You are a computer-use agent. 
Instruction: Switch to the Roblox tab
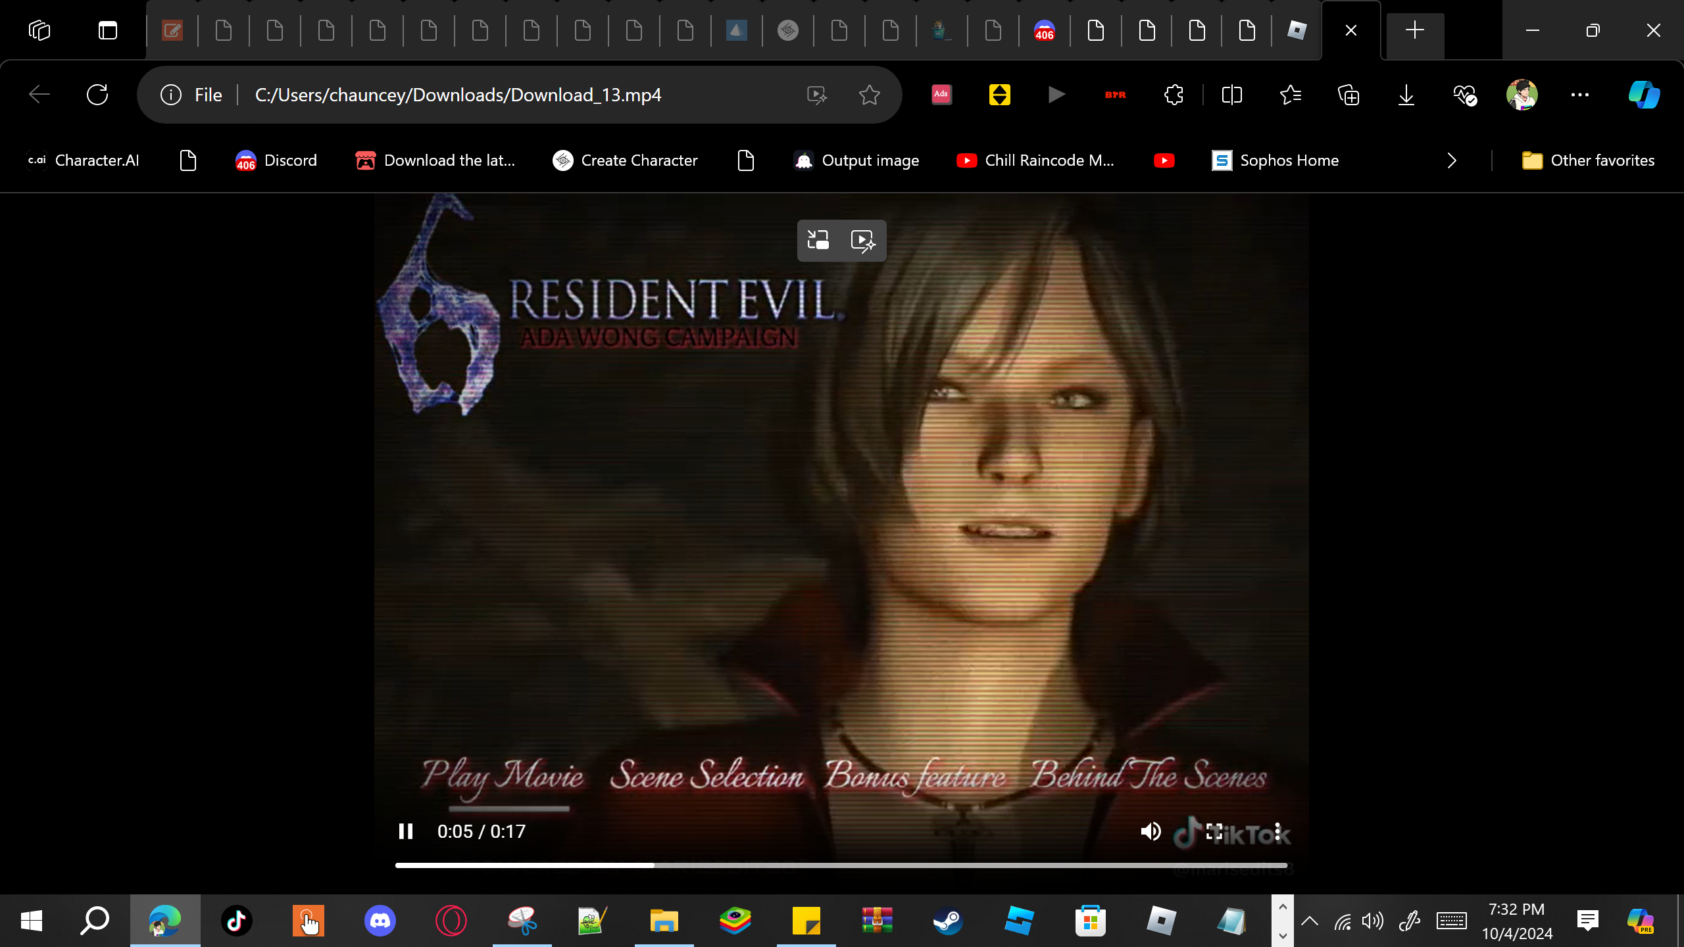(1297, 30)
